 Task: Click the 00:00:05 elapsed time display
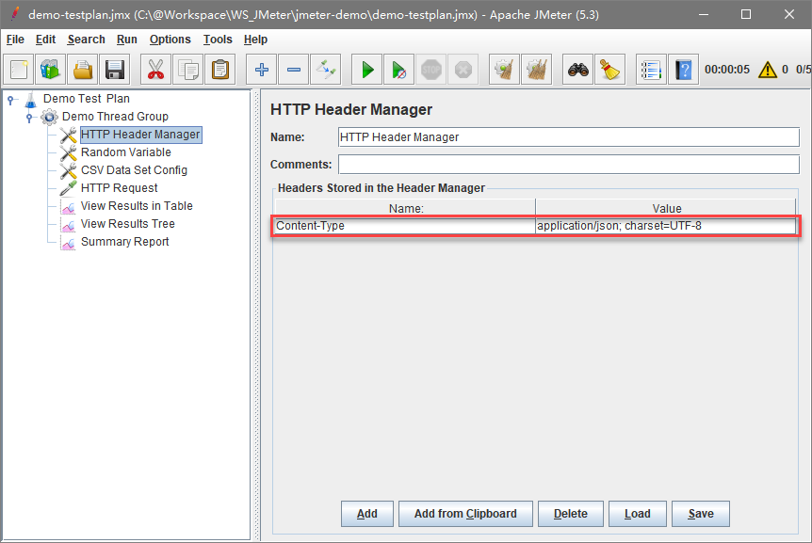click(x=727, y=70)
